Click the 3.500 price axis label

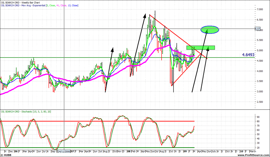[259, 81]
